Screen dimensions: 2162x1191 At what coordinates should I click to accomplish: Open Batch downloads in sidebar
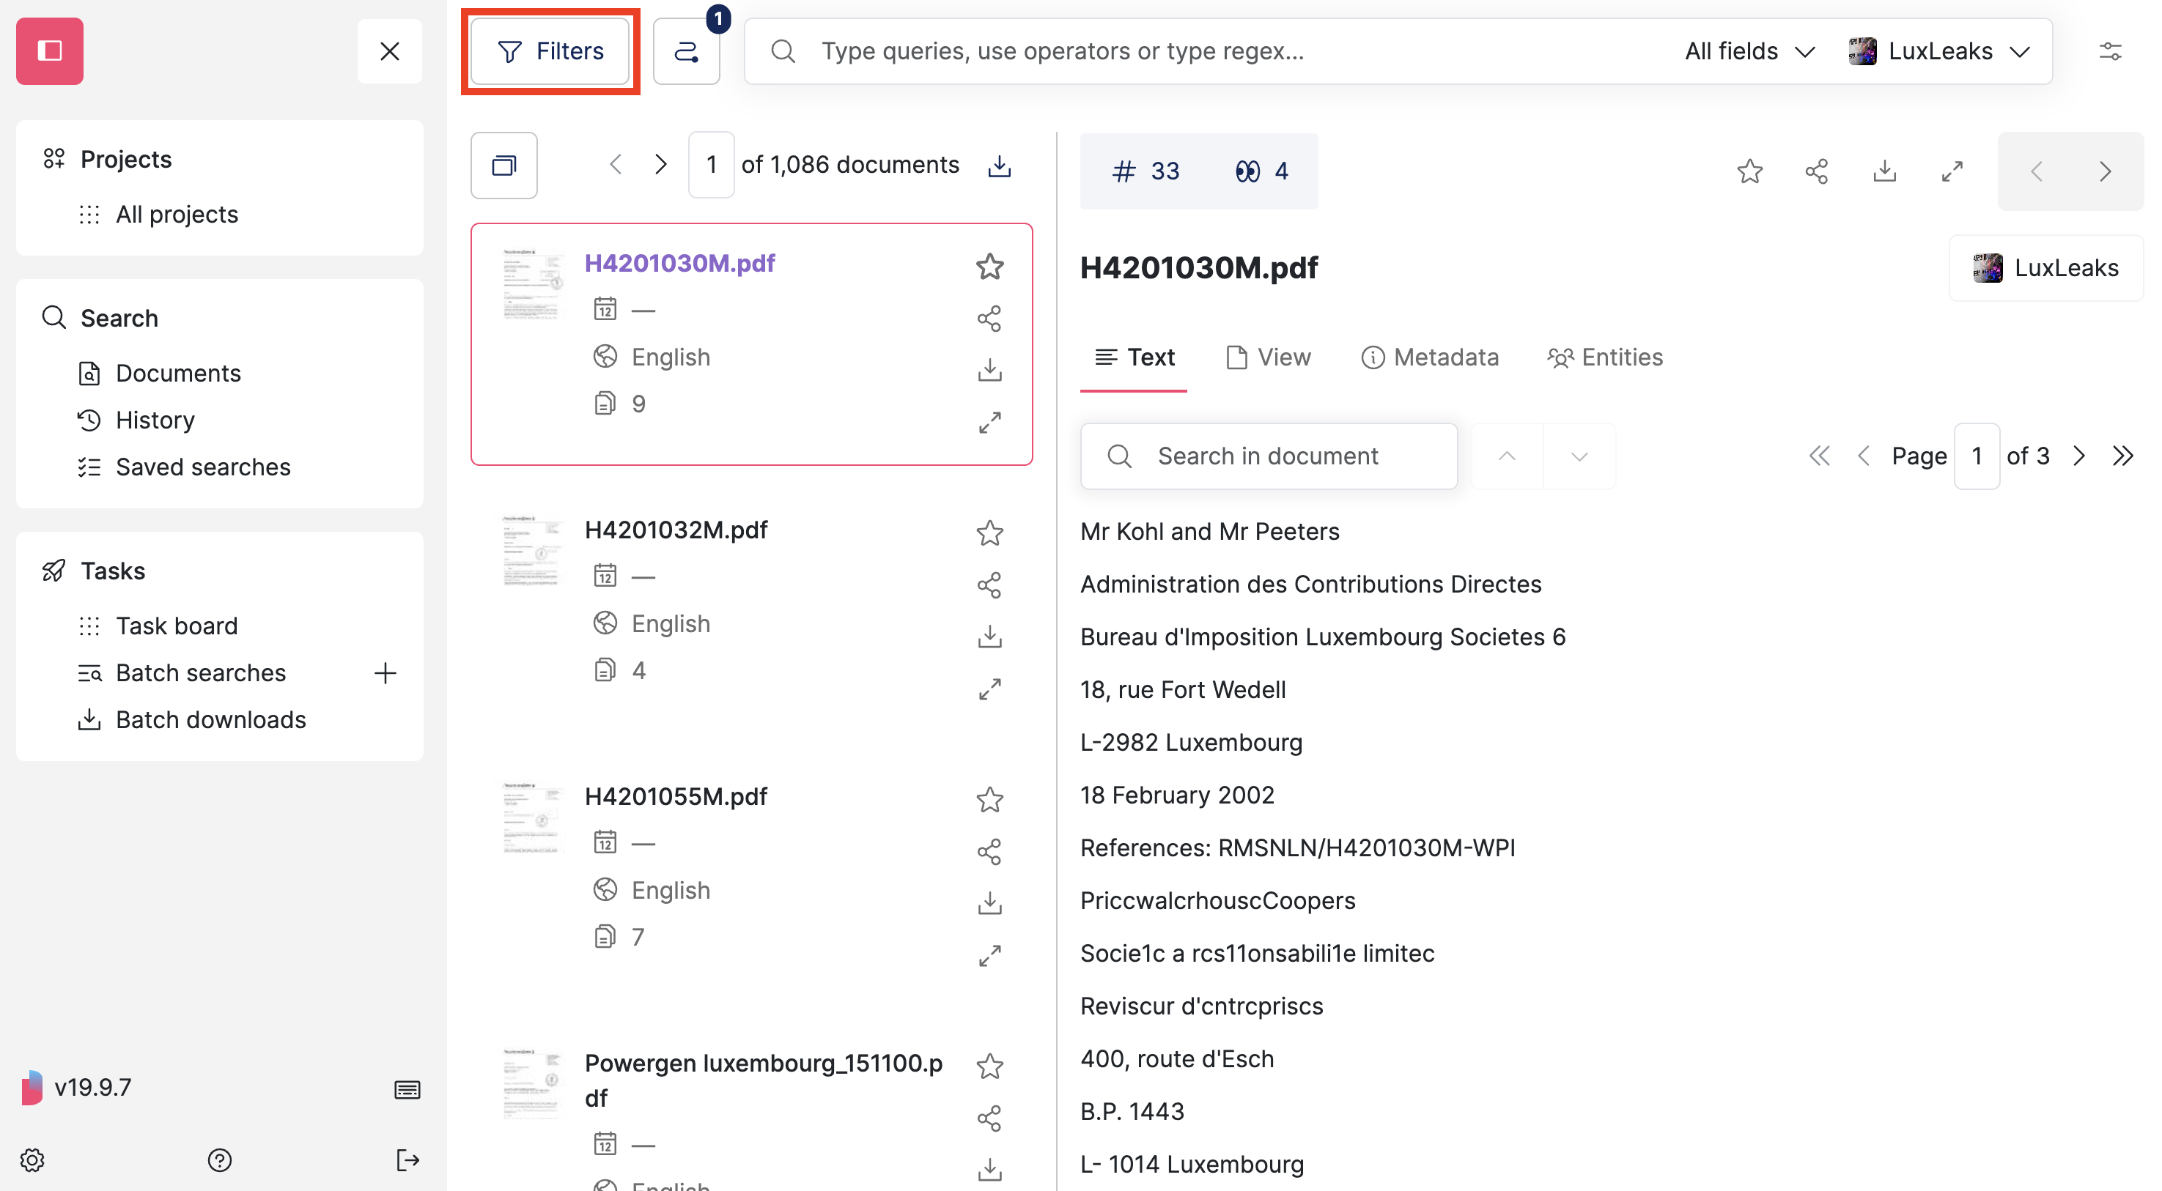pyautogui.click(x=210, y=719)
